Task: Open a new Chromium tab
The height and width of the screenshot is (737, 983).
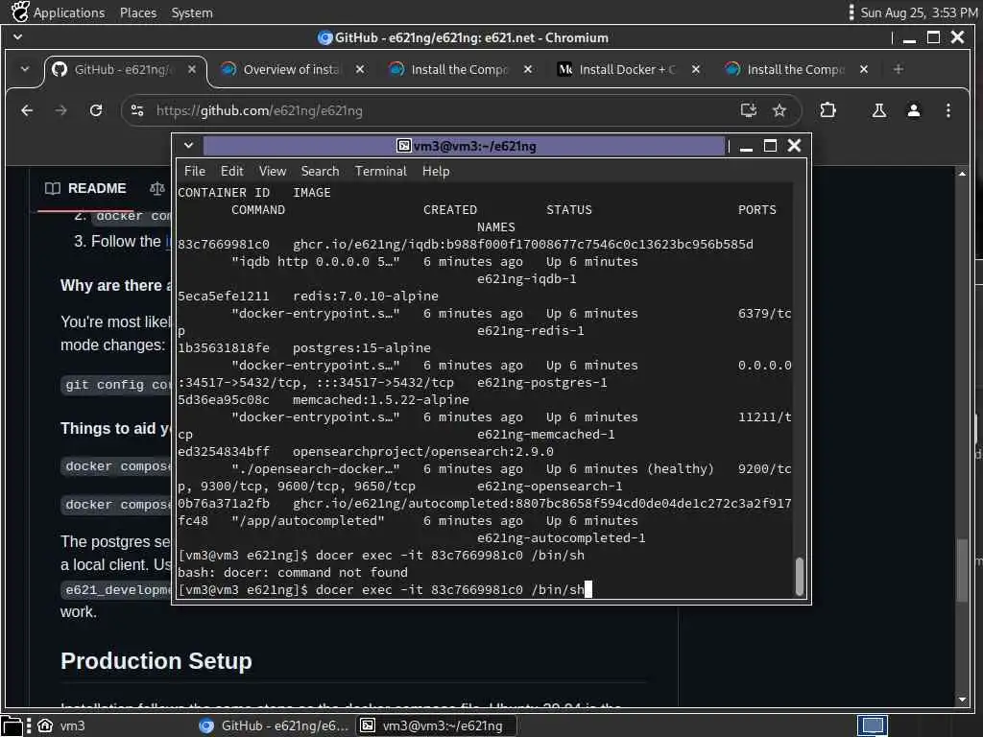Action: [899, 69]
